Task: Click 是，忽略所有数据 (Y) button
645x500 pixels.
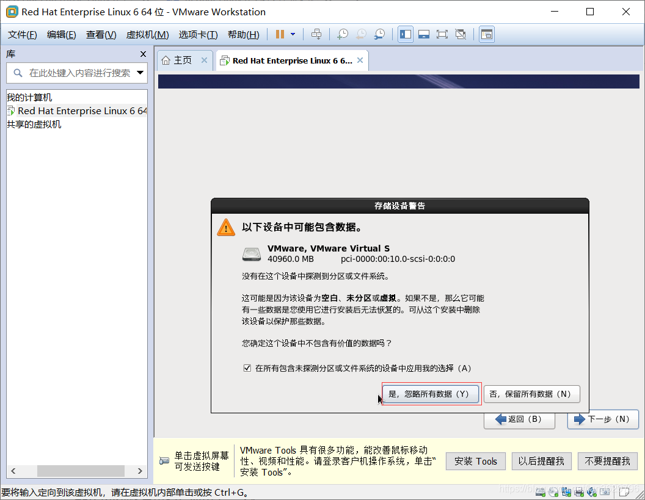Action: pos(431,394)
